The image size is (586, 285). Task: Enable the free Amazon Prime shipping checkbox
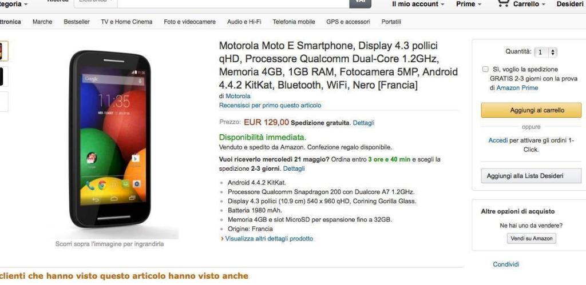click(x=485, y=69)
